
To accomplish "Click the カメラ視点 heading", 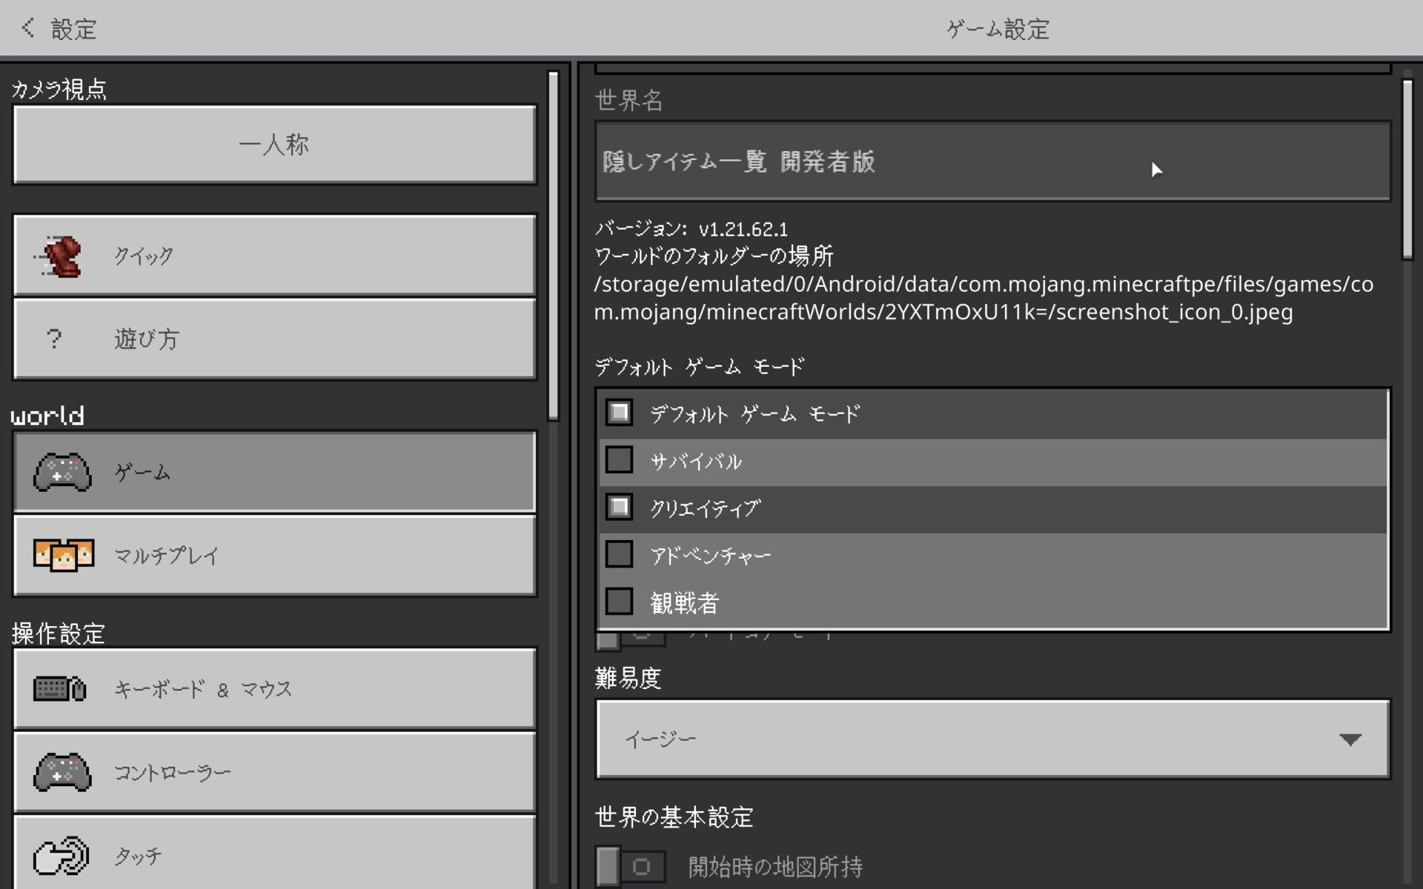I will (59, 90).
